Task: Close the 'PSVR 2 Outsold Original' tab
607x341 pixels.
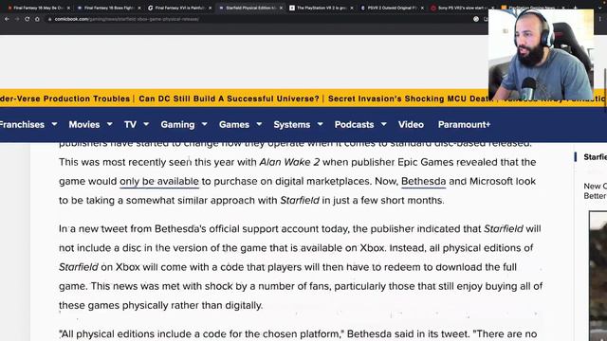Action: pyautogui.click(x=422, y=8)
